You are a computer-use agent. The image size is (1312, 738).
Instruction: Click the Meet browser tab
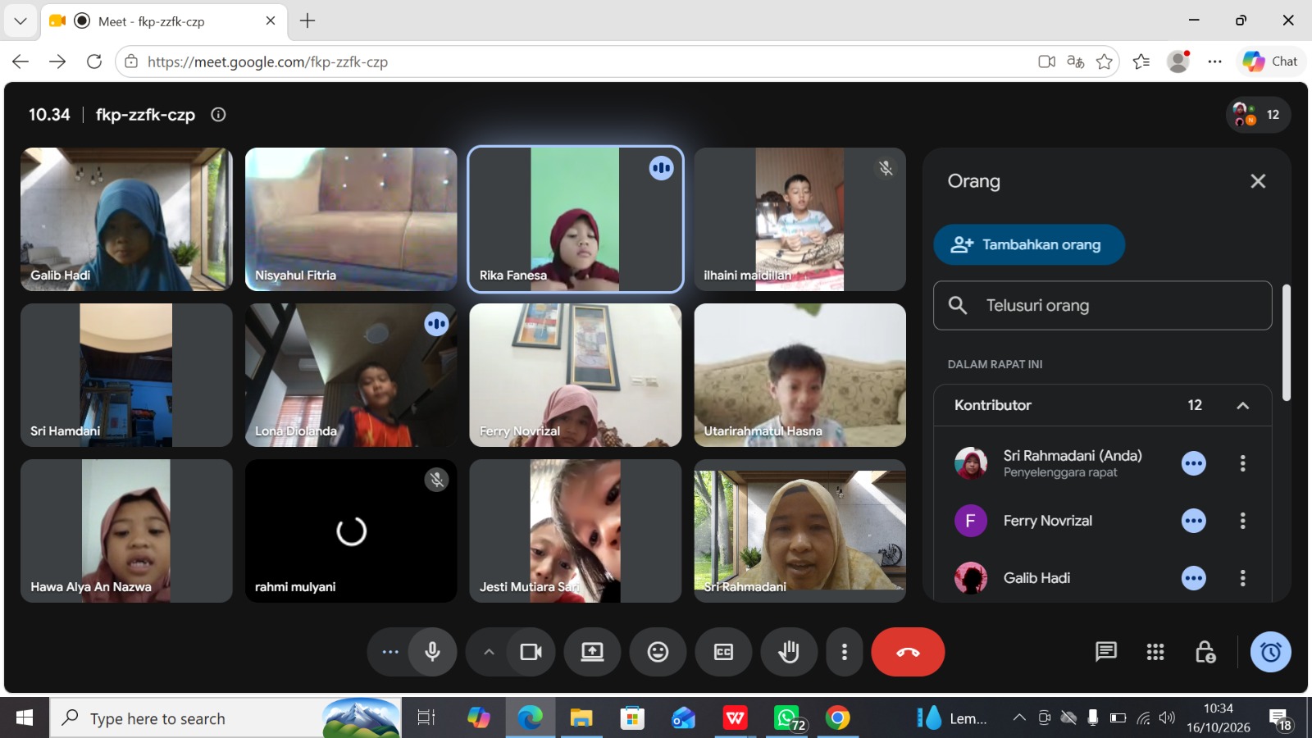[x=162, y=21]
